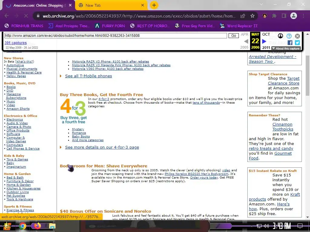Close the Amazon.com tab
310x232 pixels.
pyautogui.click(x=70, y=5)
